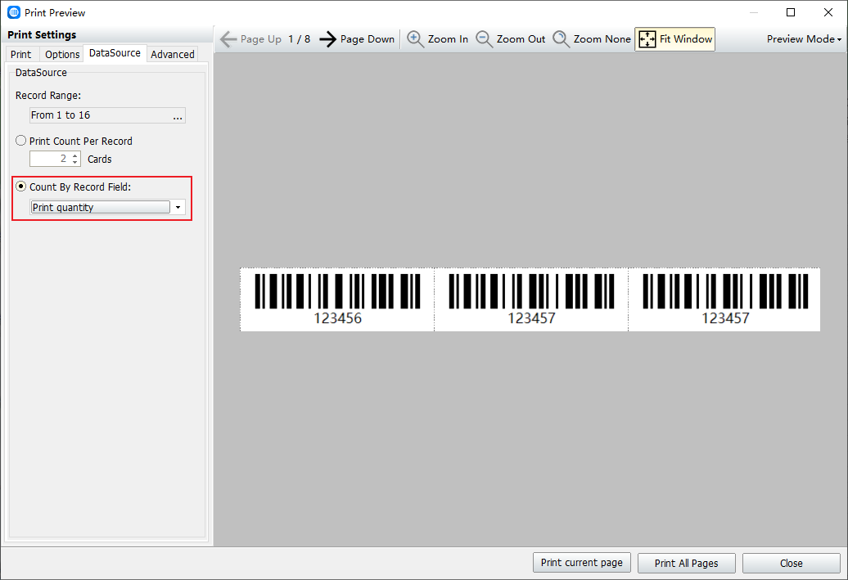Screen dimensions: 848x580
Task: Switch to the DataSource tab
Action: coord(115,53)
